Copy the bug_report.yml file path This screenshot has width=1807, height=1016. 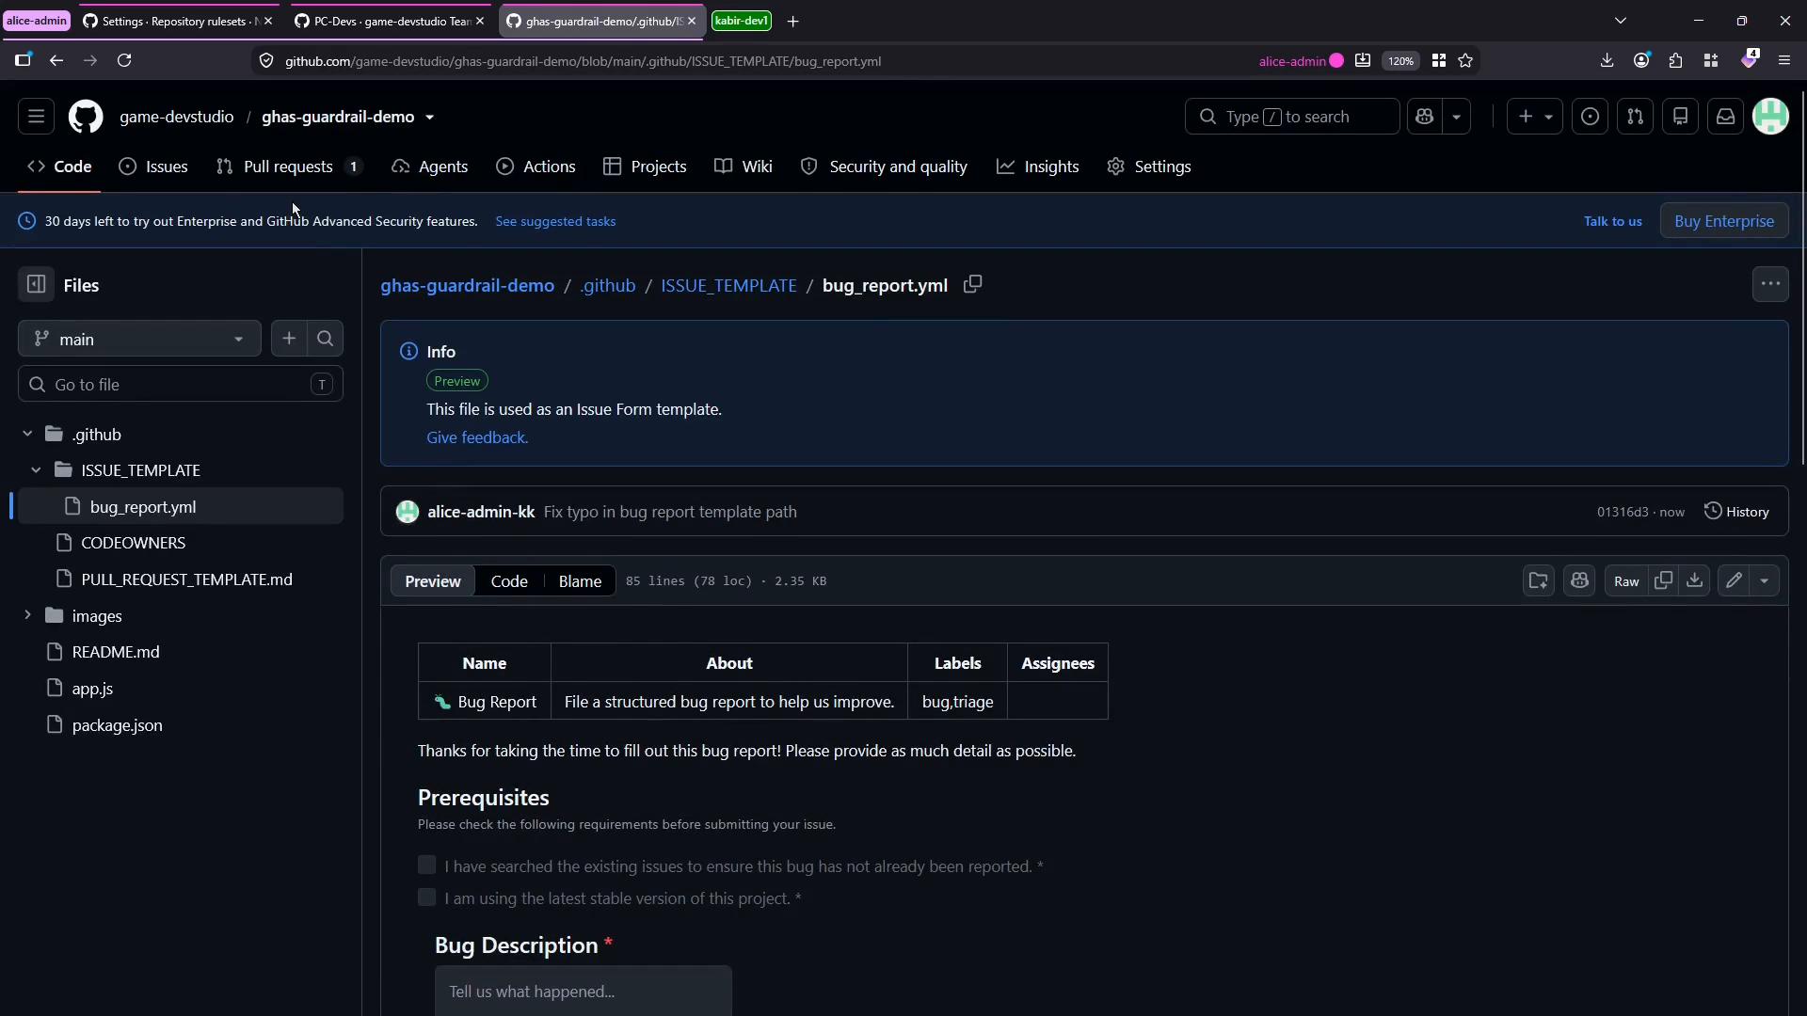(x=972, y=284)
